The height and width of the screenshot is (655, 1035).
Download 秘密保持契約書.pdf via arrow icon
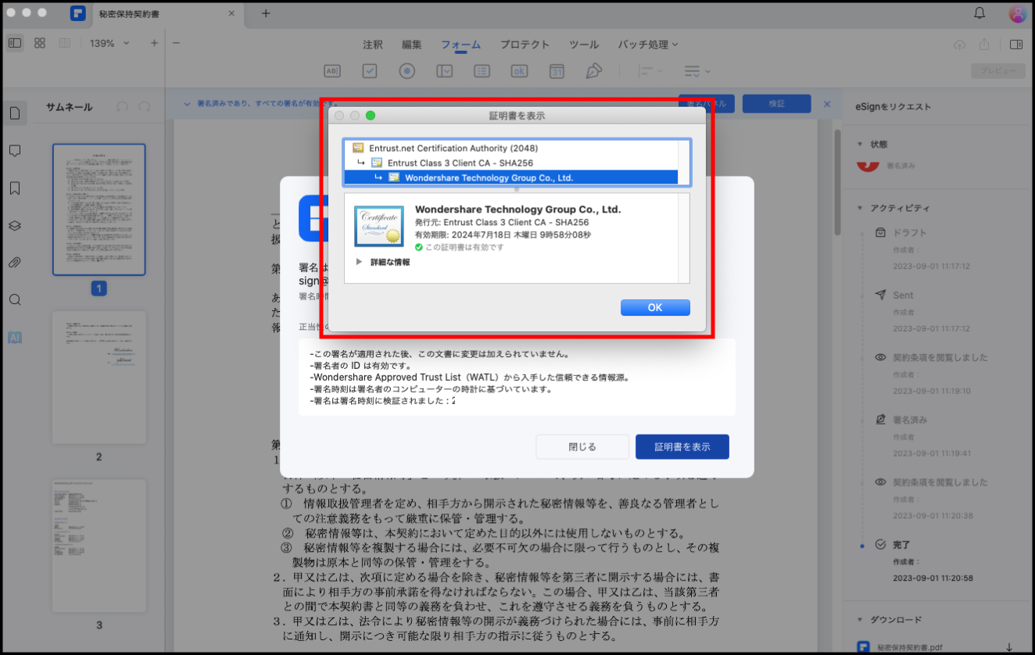1009,647
